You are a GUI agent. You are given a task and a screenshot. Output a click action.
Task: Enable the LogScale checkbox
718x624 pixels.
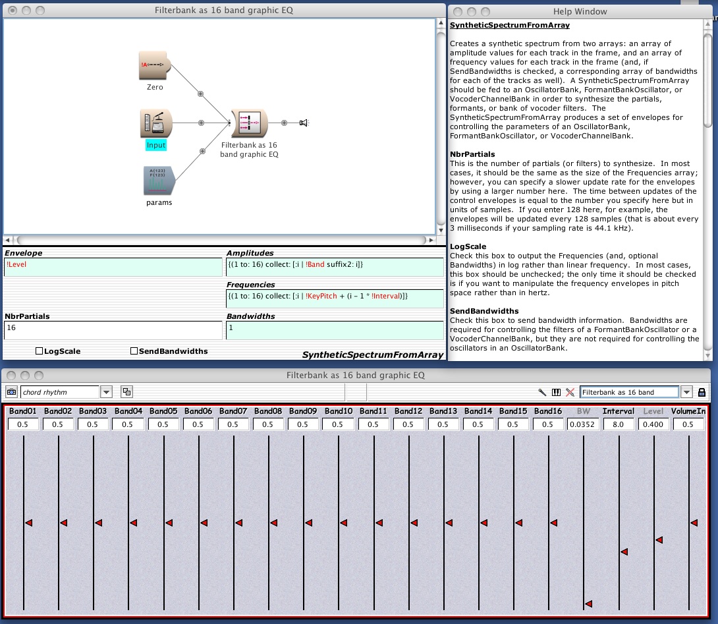pos(39,351)
